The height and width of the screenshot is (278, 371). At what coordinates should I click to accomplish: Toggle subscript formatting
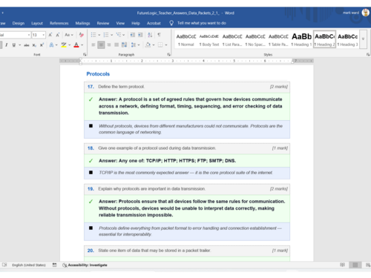pyautogui.click(x=34, y=45)
